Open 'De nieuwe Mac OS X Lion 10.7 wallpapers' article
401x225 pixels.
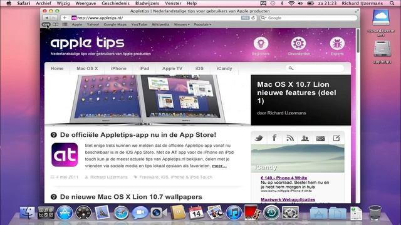click(x=131, y=197)
